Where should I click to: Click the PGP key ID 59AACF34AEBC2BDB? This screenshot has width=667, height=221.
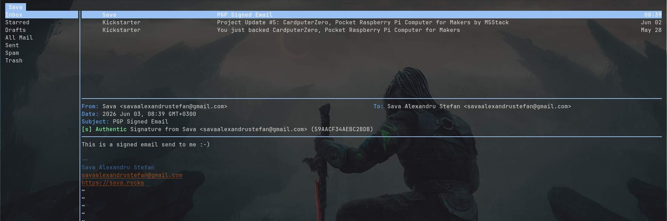pyautogui.click(x=342, y=129)
